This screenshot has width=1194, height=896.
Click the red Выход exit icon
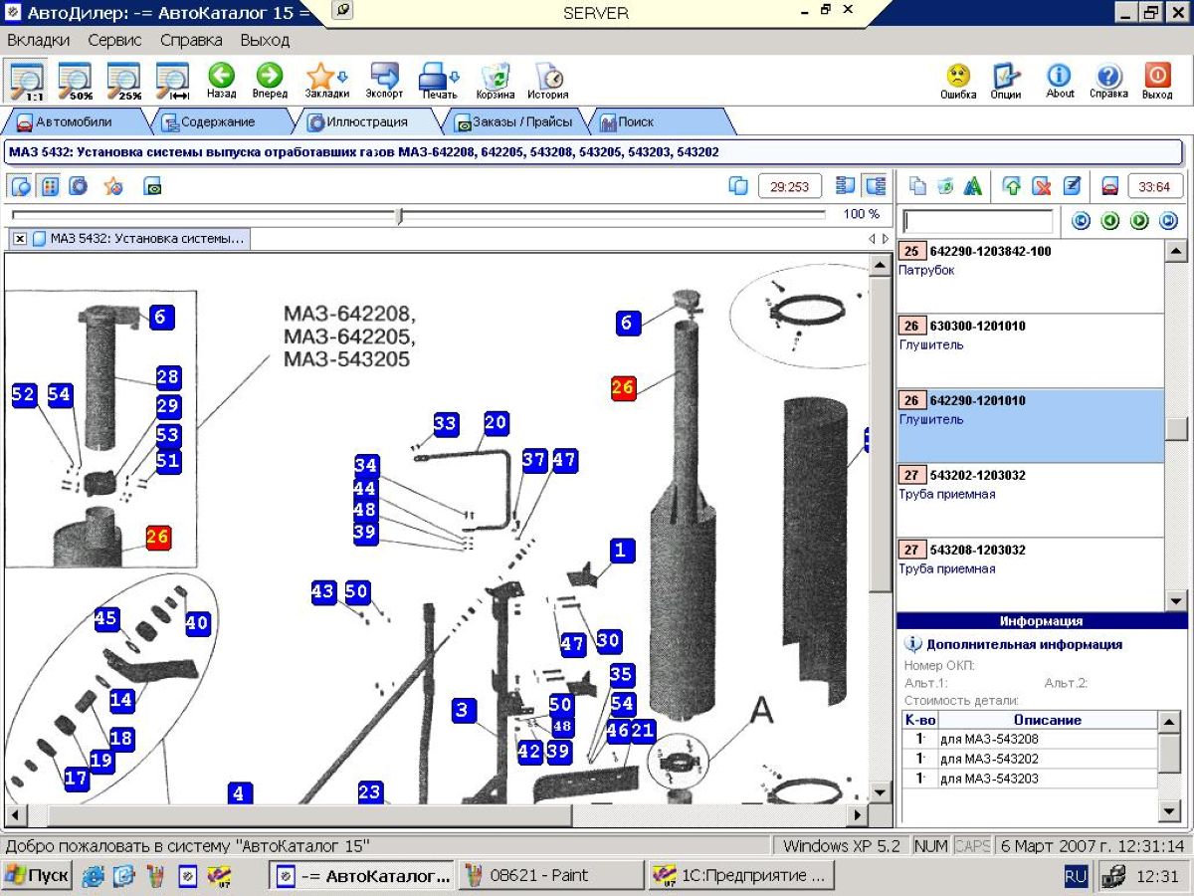coord(1157,81)
